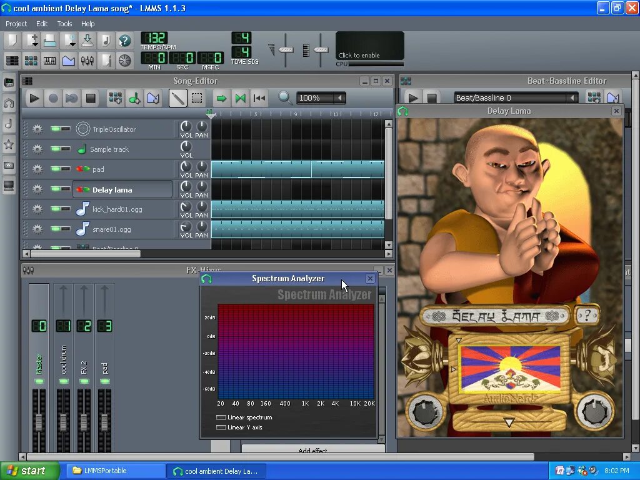
Task: Open Delay Lama question mark help
Action: point(587,315)
